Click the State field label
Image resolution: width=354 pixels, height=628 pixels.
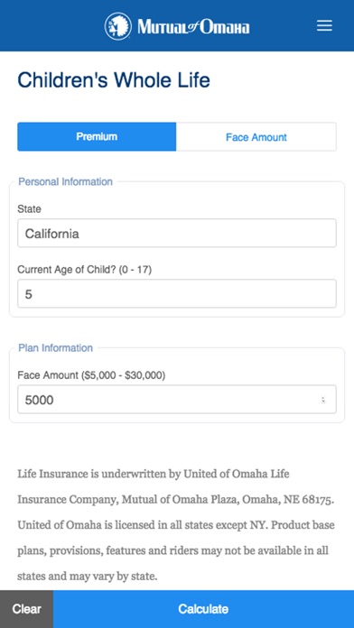[29, 209]
